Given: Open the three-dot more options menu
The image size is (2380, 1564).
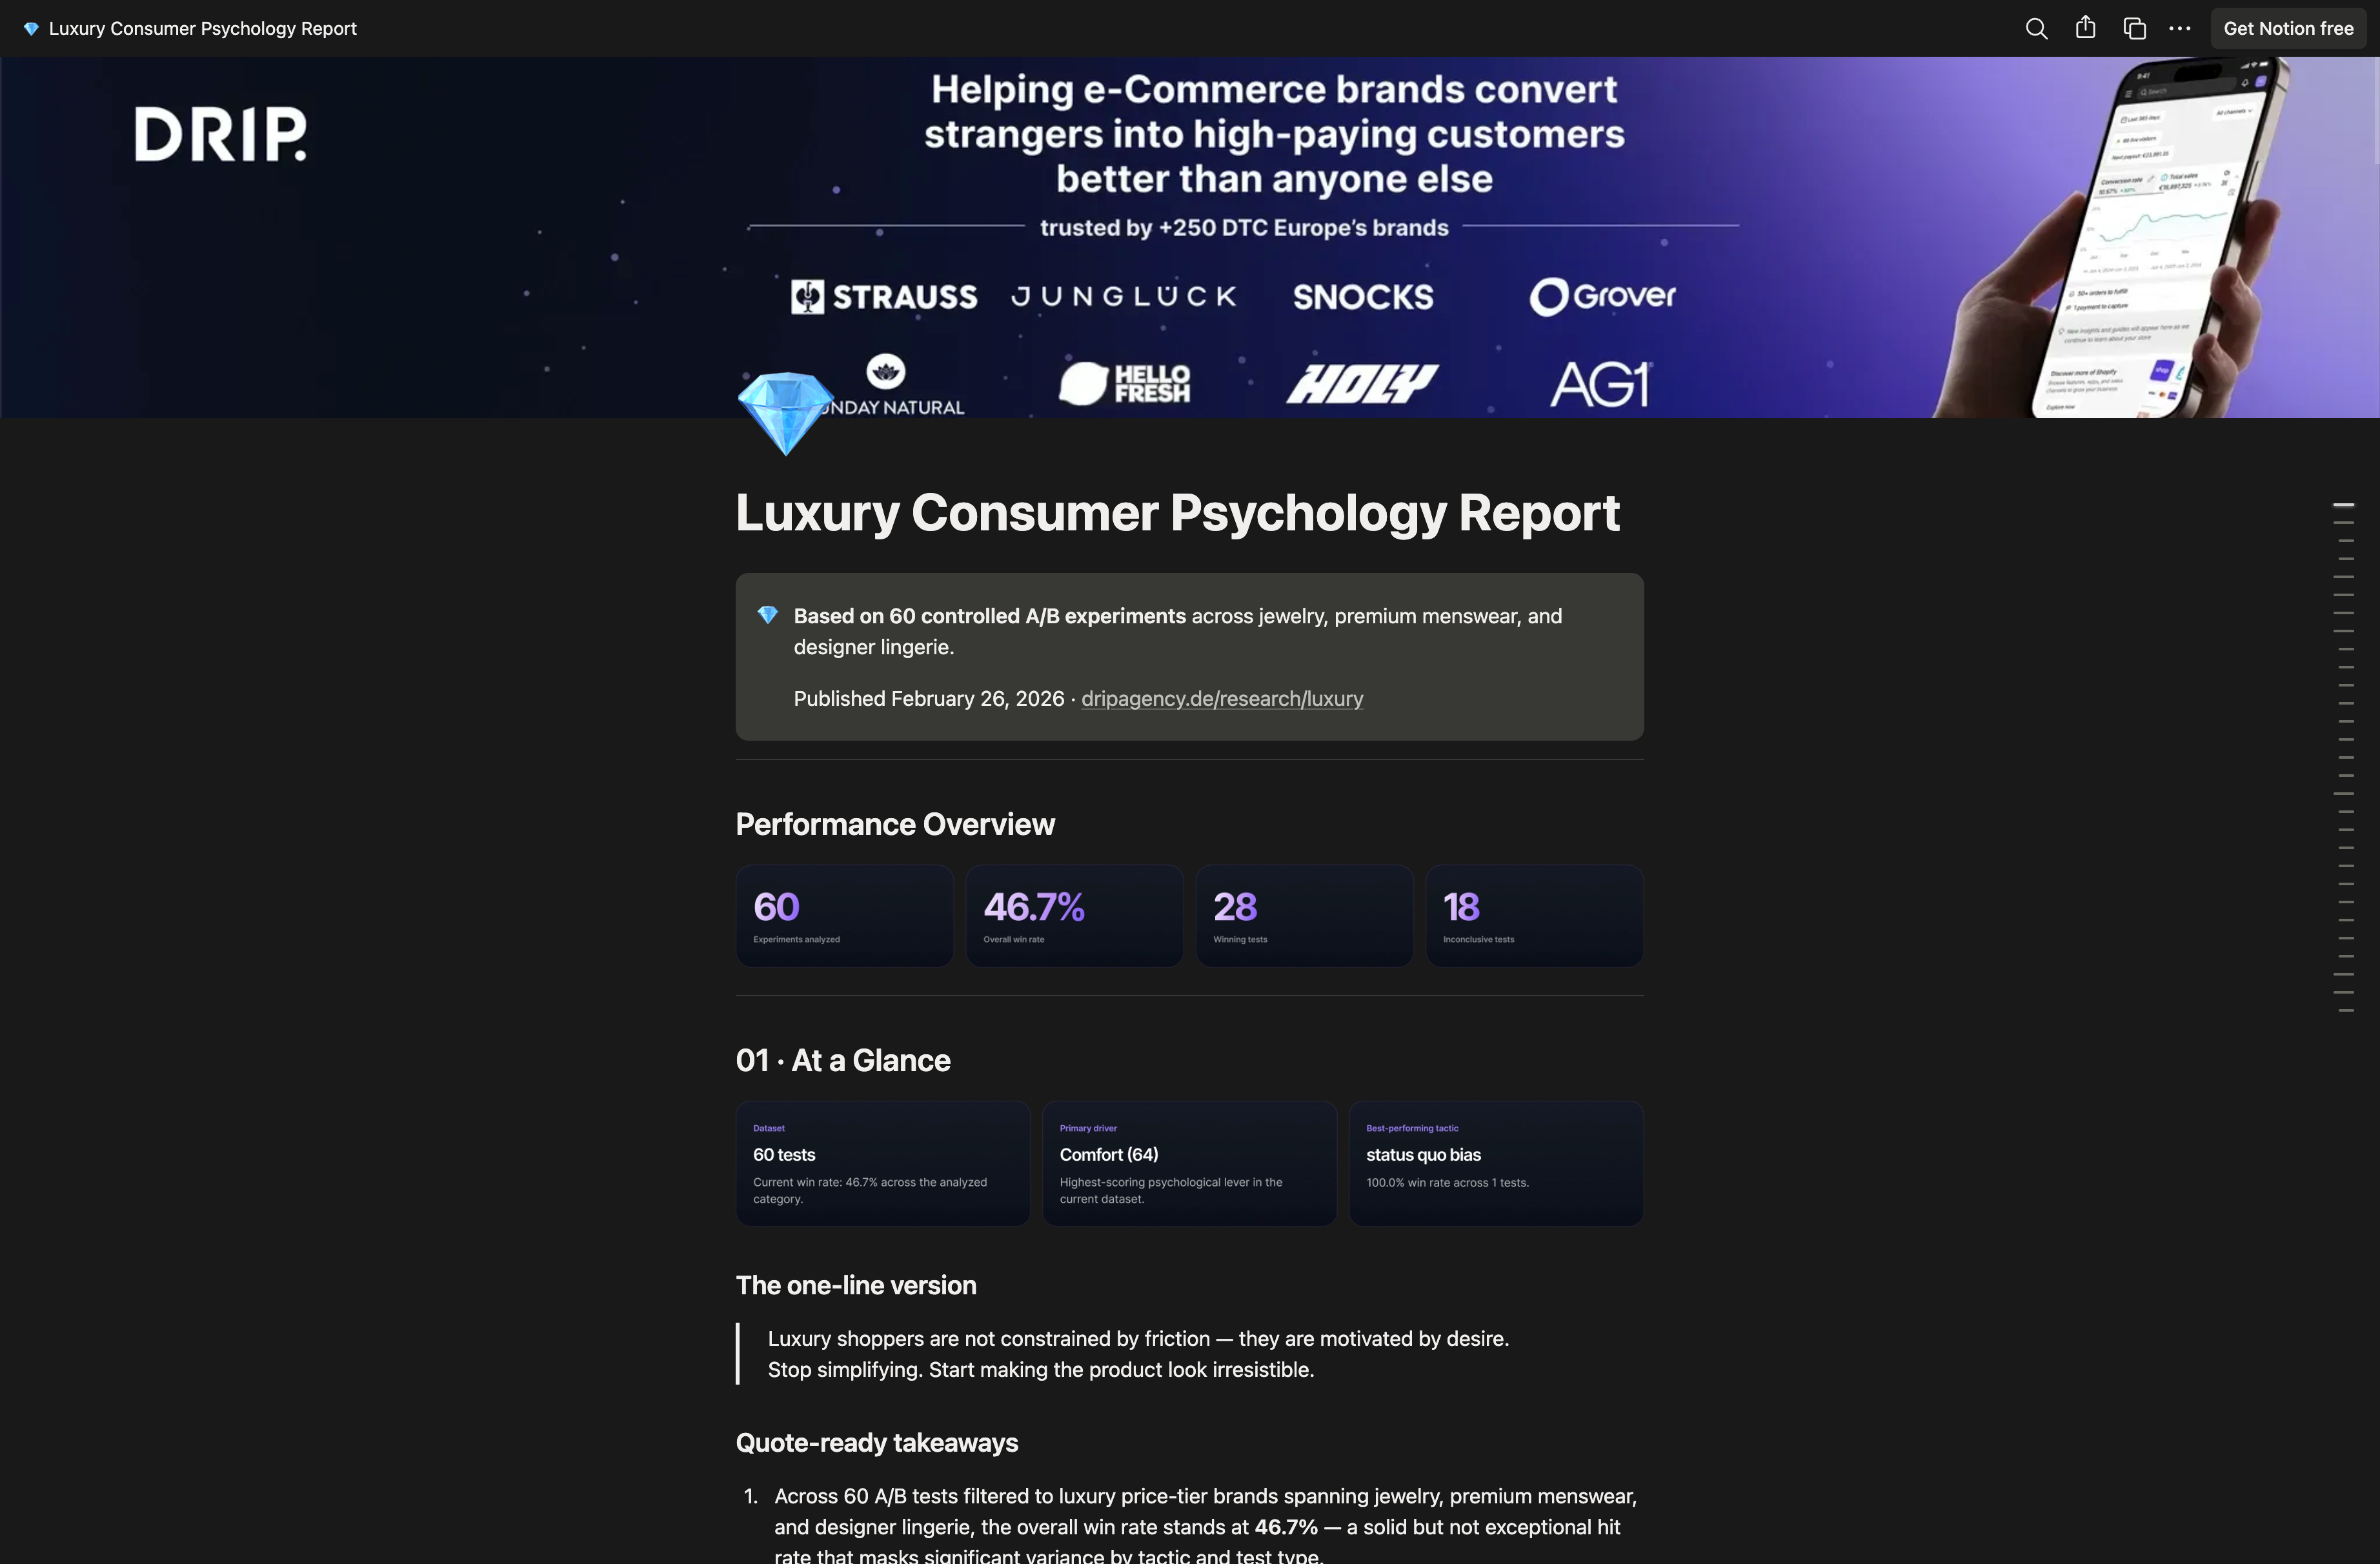Looking at the screenshot, I should [2180, 28].
